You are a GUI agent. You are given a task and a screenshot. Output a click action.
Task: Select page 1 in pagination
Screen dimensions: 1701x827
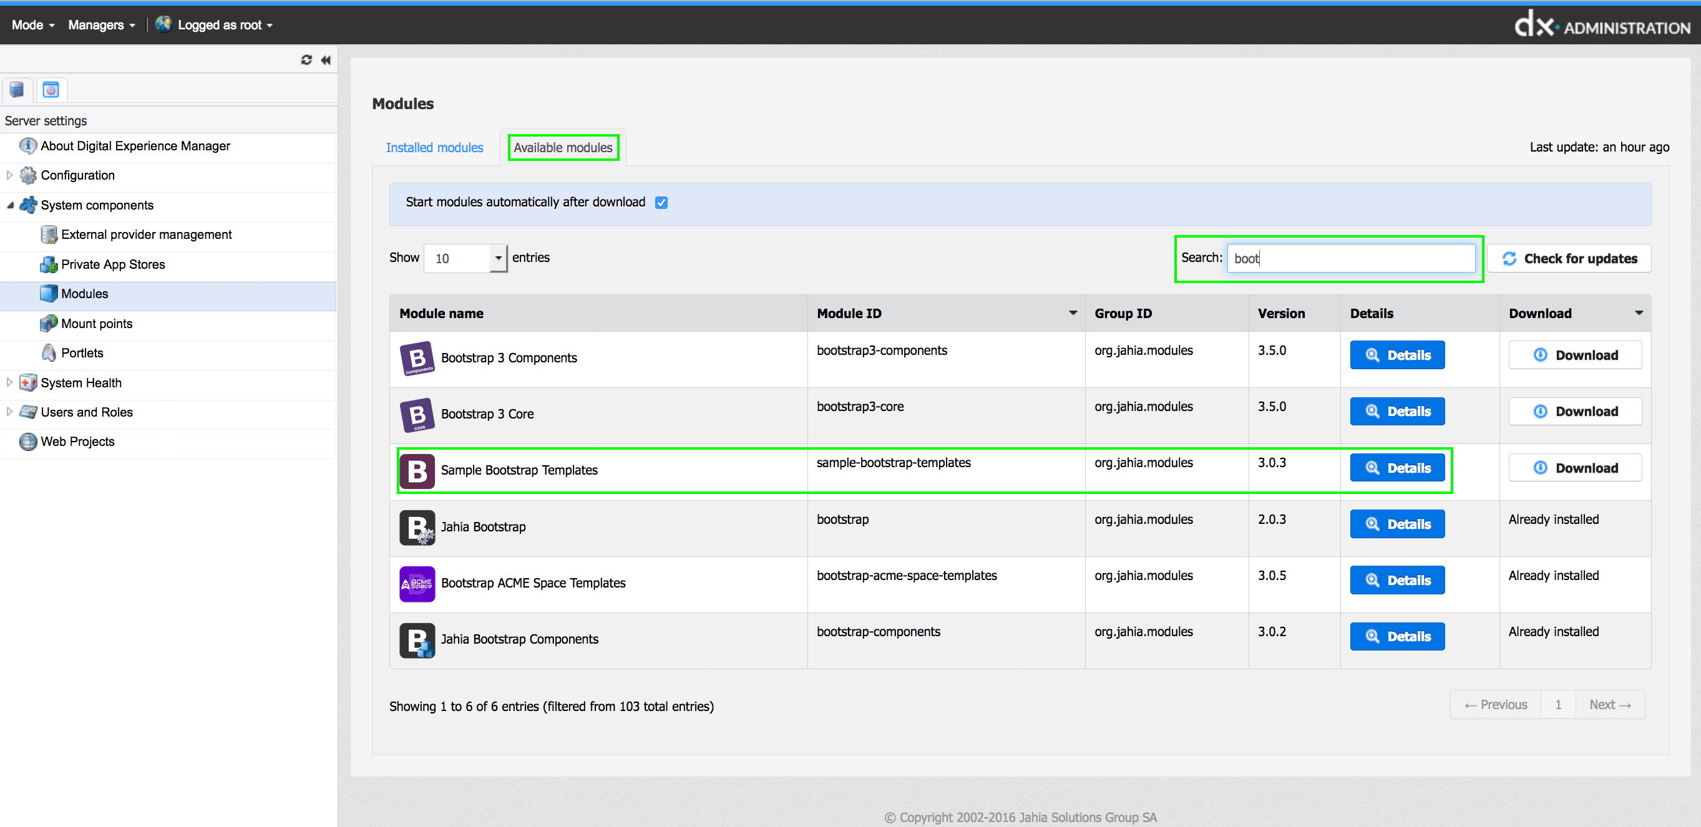1558,705
